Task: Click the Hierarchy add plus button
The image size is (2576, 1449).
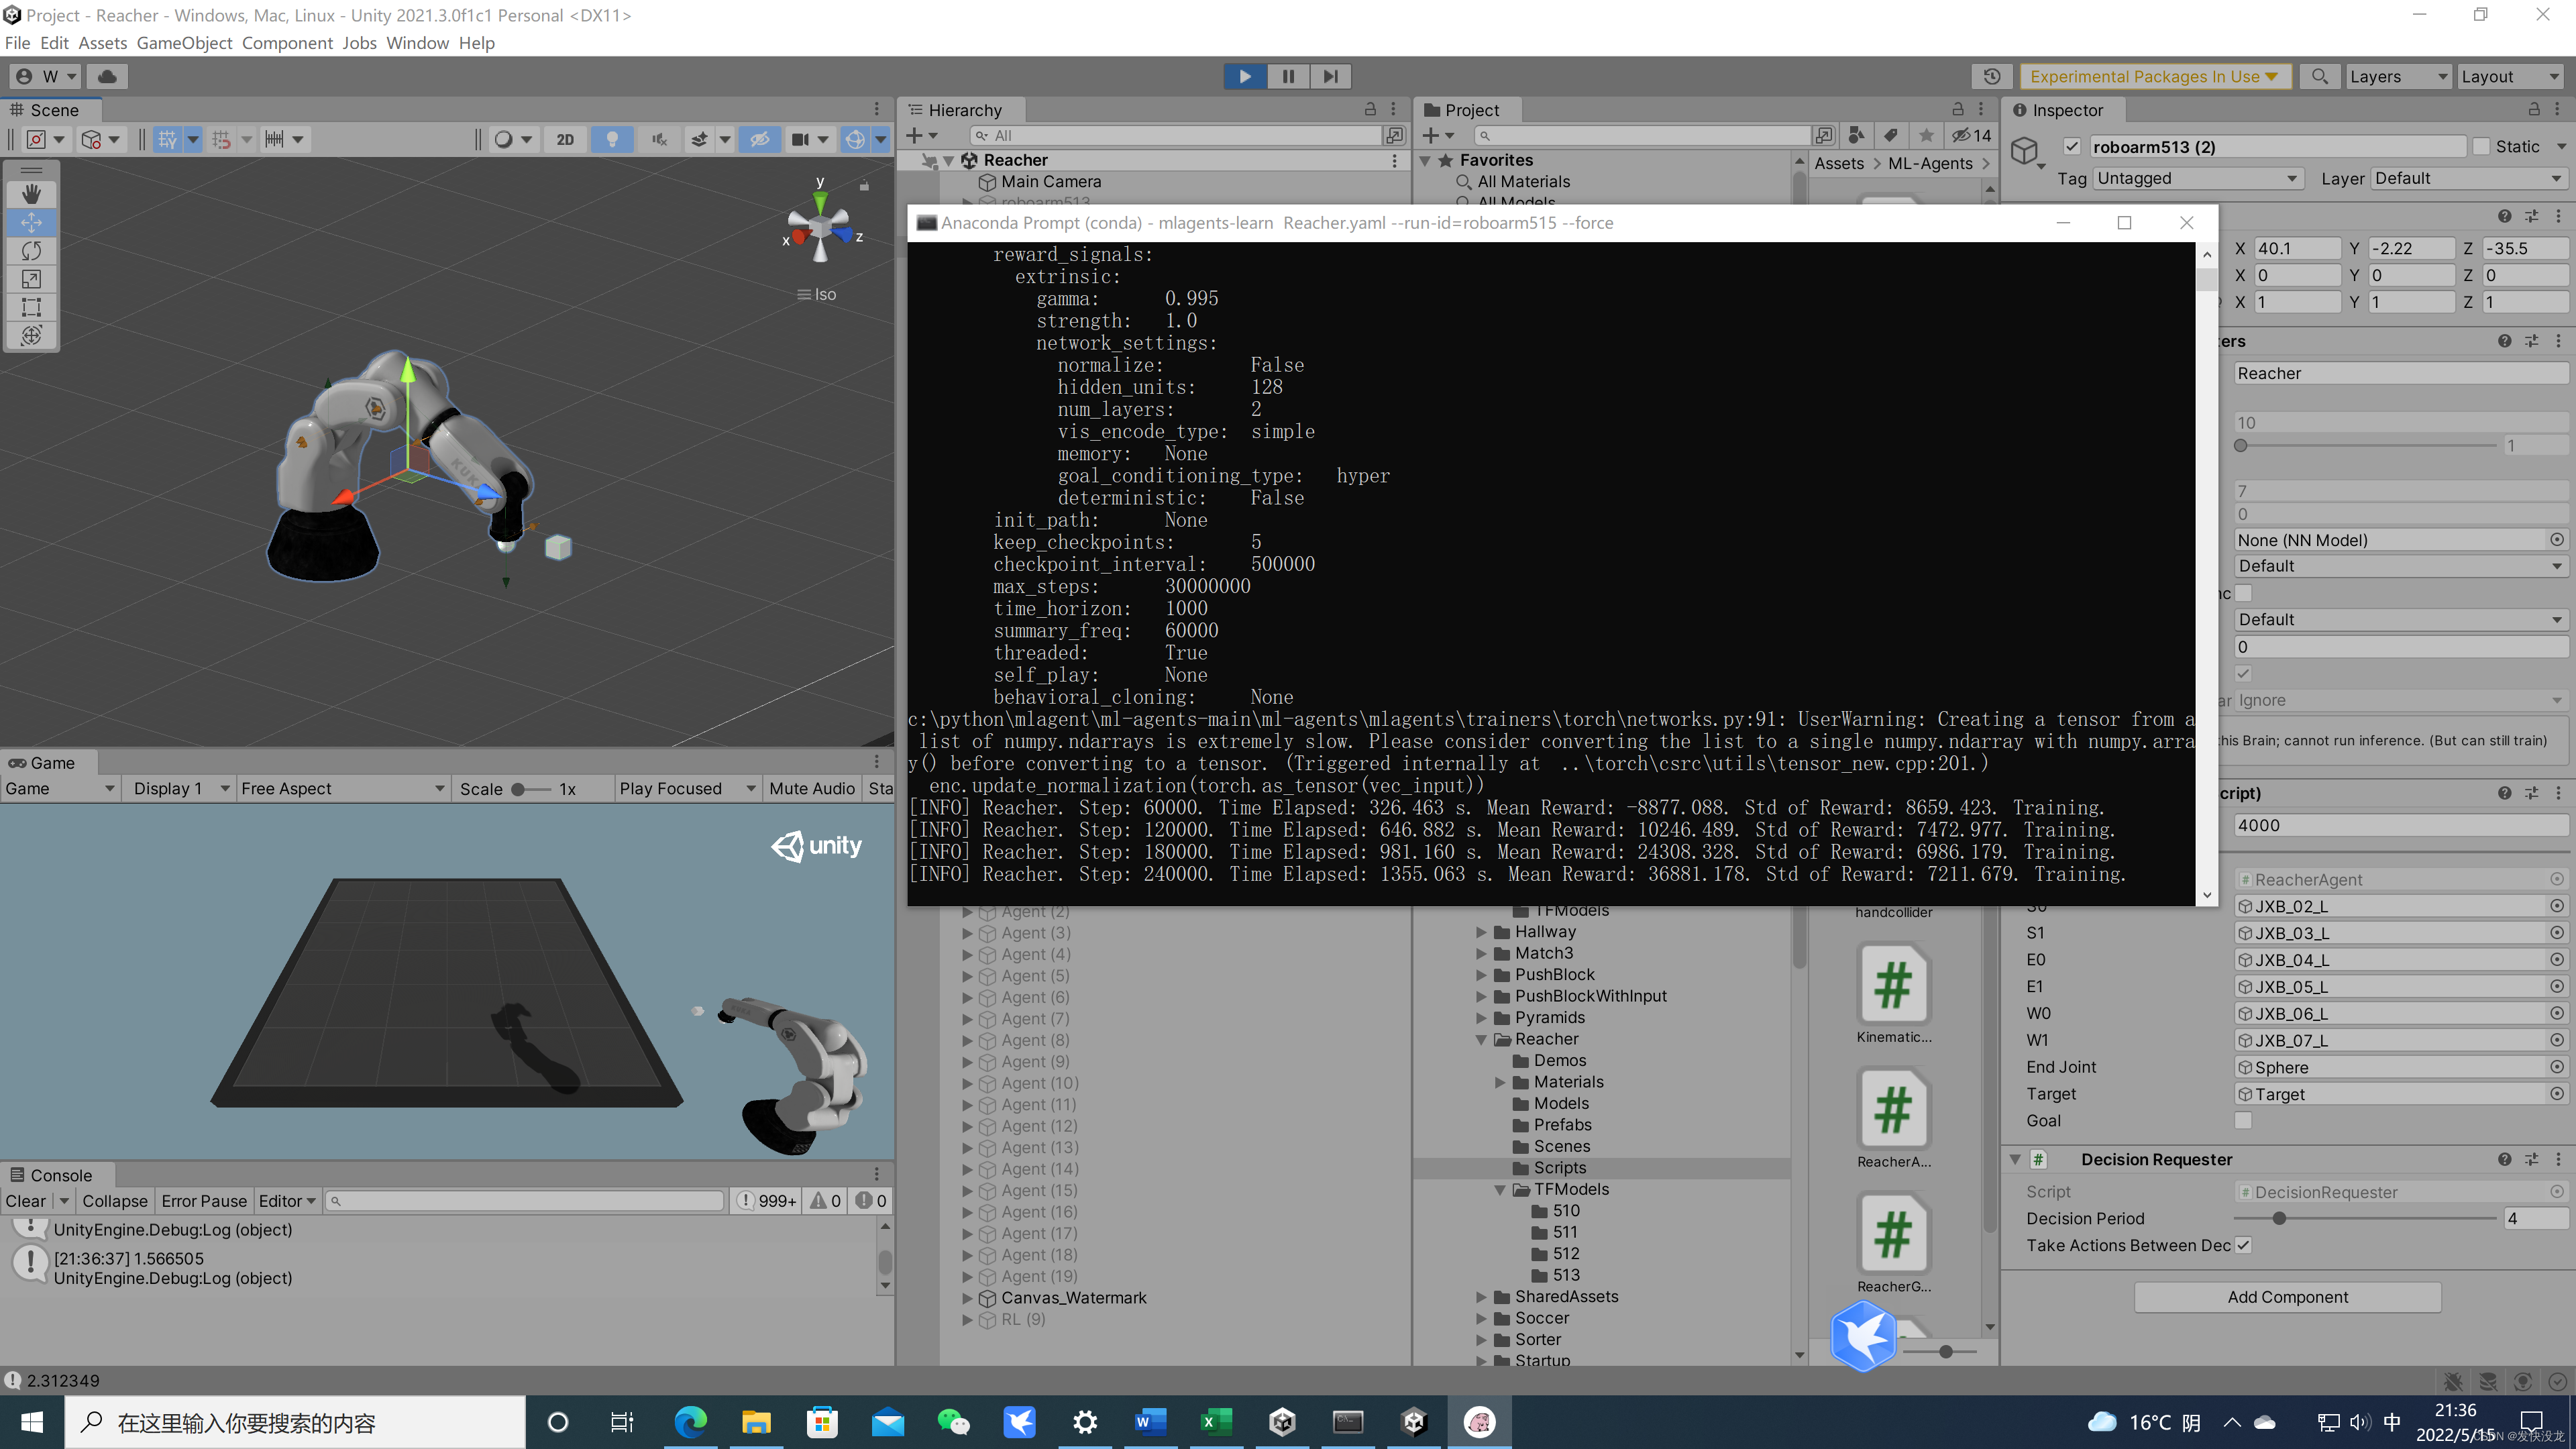Action: [x=914, y=135]
